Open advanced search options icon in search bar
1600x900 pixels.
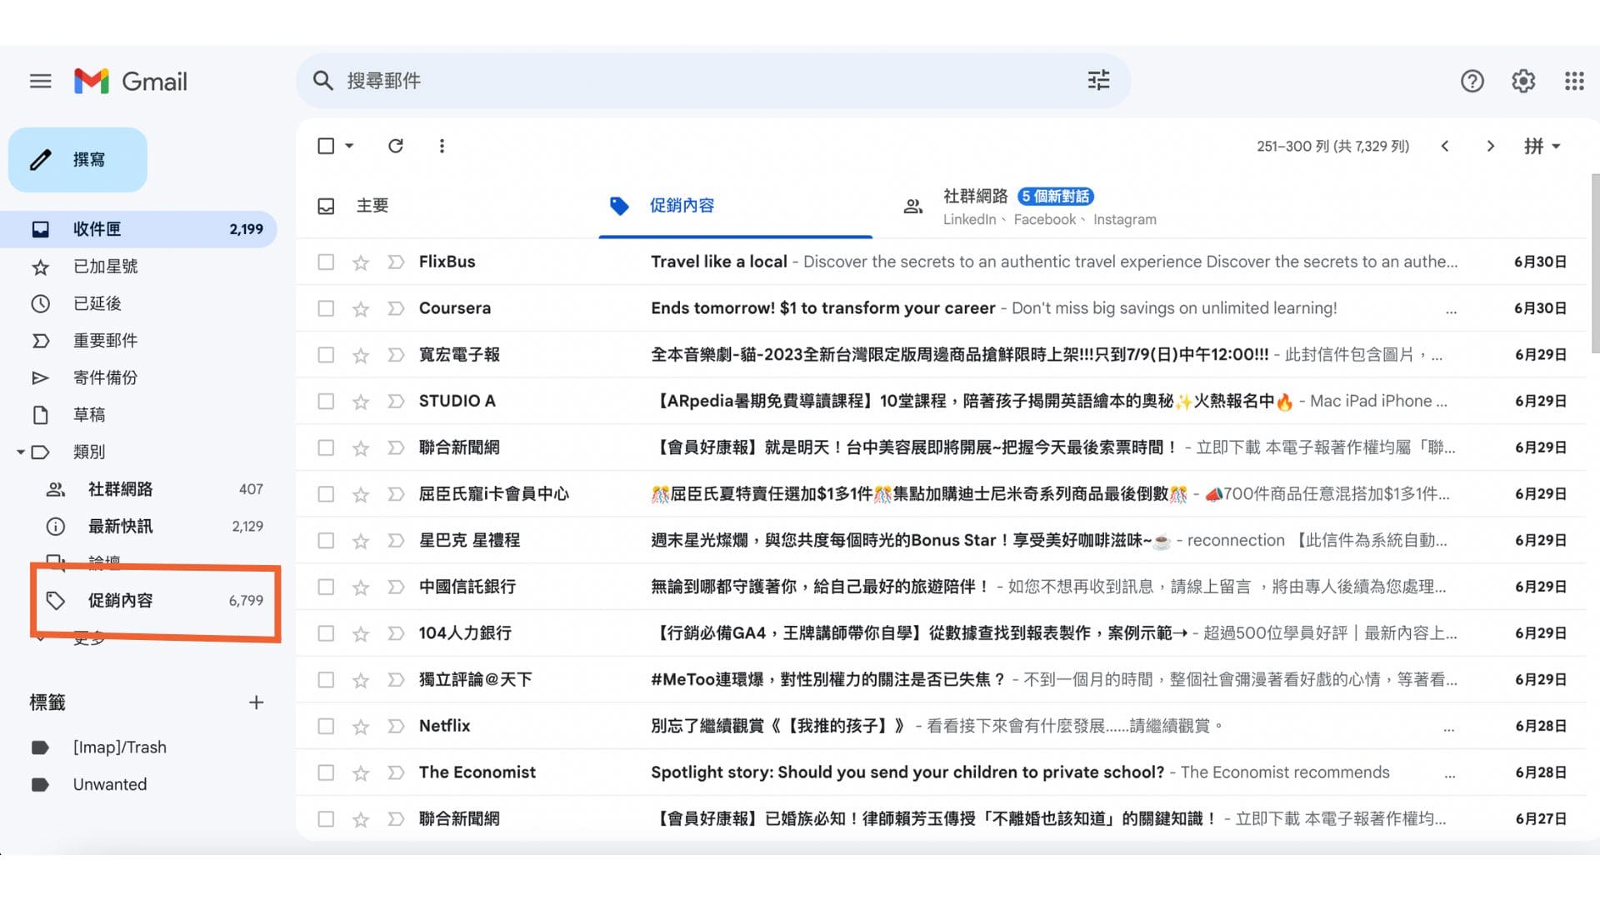[x=1097, y=80]
